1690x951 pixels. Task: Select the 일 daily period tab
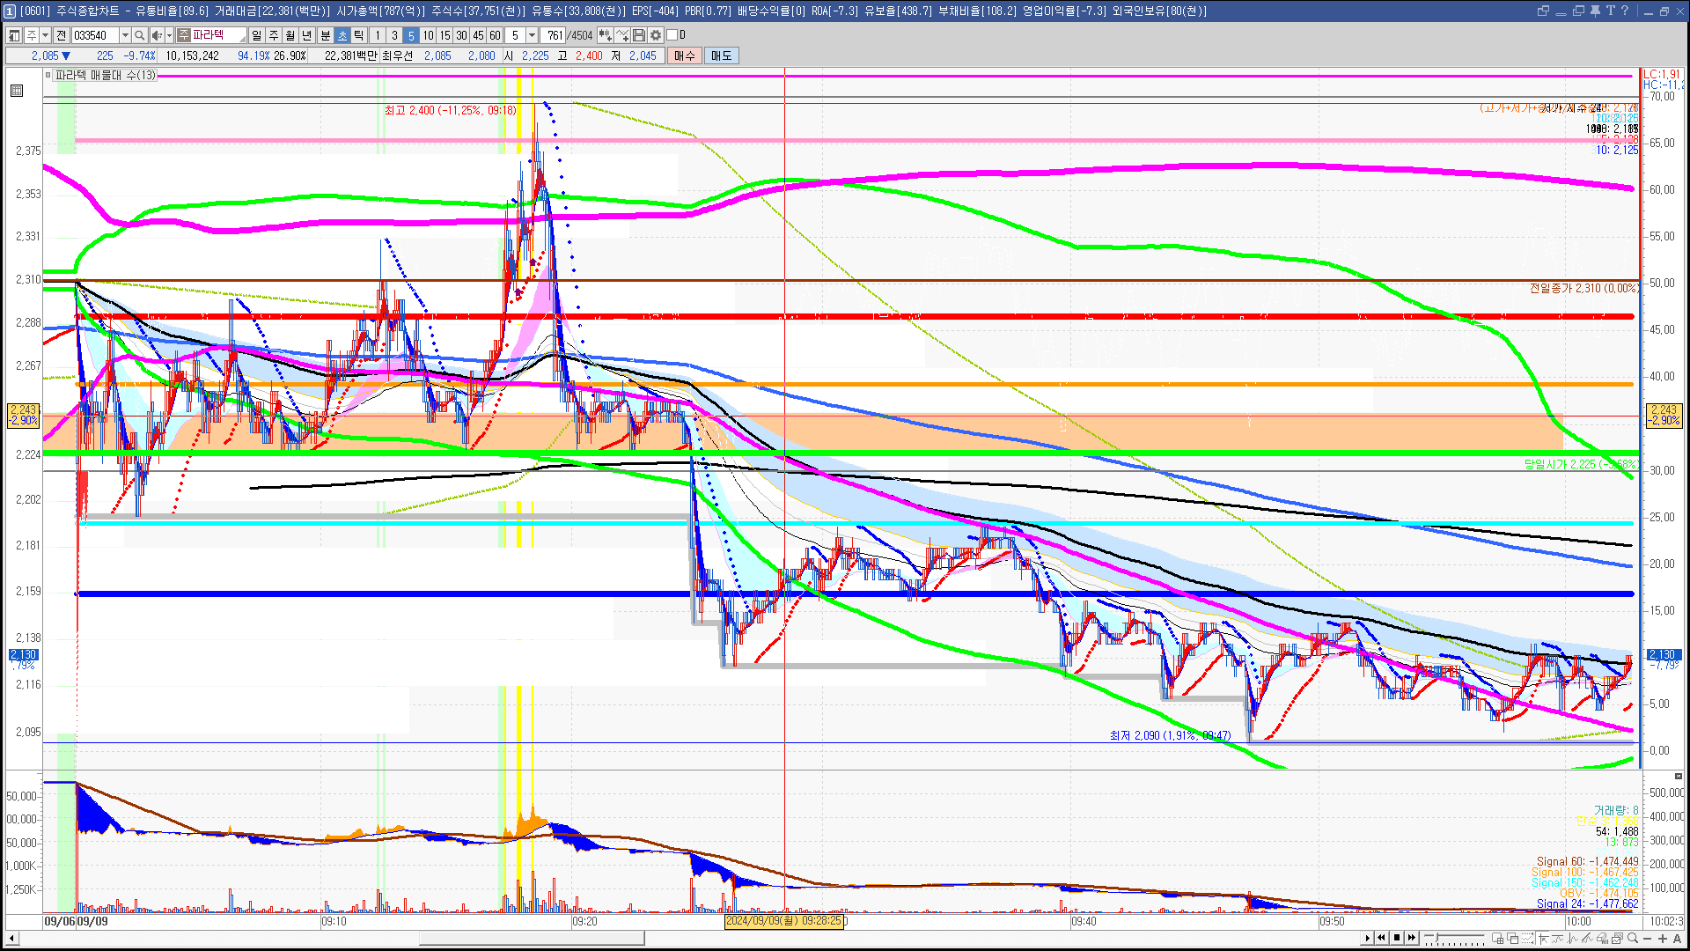click(256, 35)
